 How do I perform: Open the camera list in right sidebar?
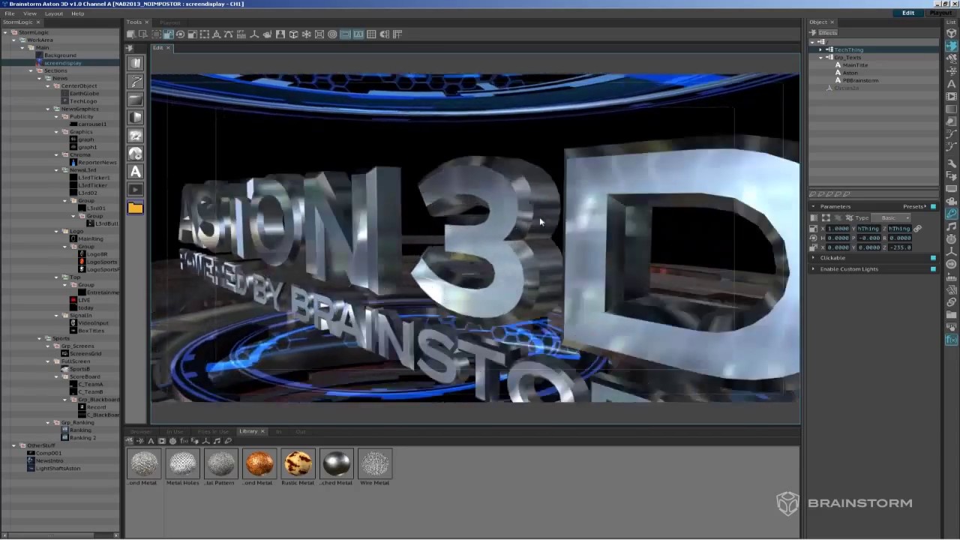[951, 202]
